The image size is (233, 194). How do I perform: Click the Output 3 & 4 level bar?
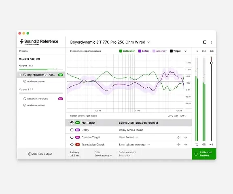click(41, 93)
